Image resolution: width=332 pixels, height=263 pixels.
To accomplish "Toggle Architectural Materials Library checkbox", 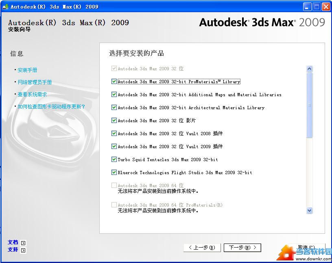I will pos(114,107).
